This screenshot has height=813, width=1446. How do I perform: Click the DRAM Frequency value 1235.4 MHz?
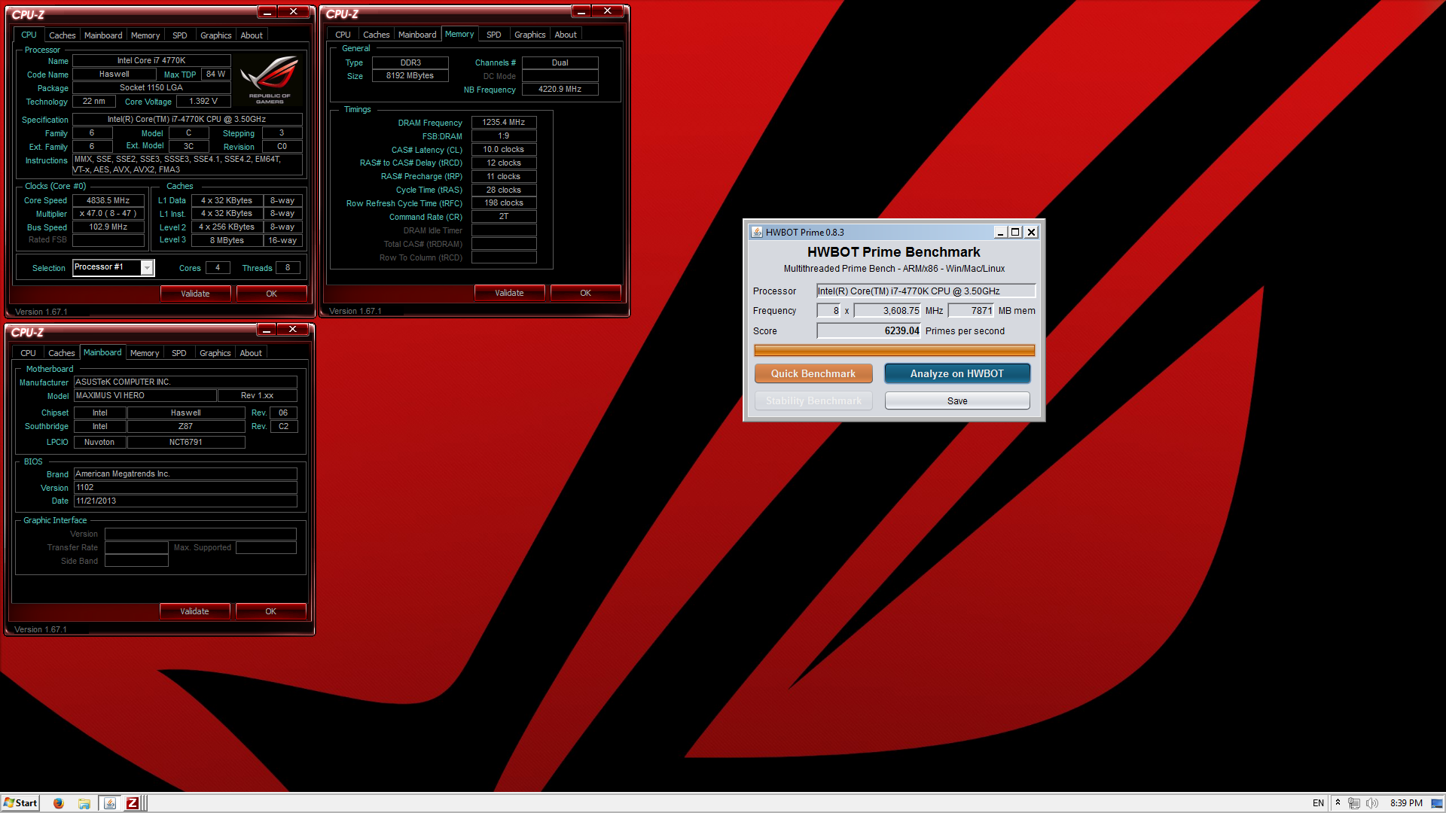[x=504, y=122]
